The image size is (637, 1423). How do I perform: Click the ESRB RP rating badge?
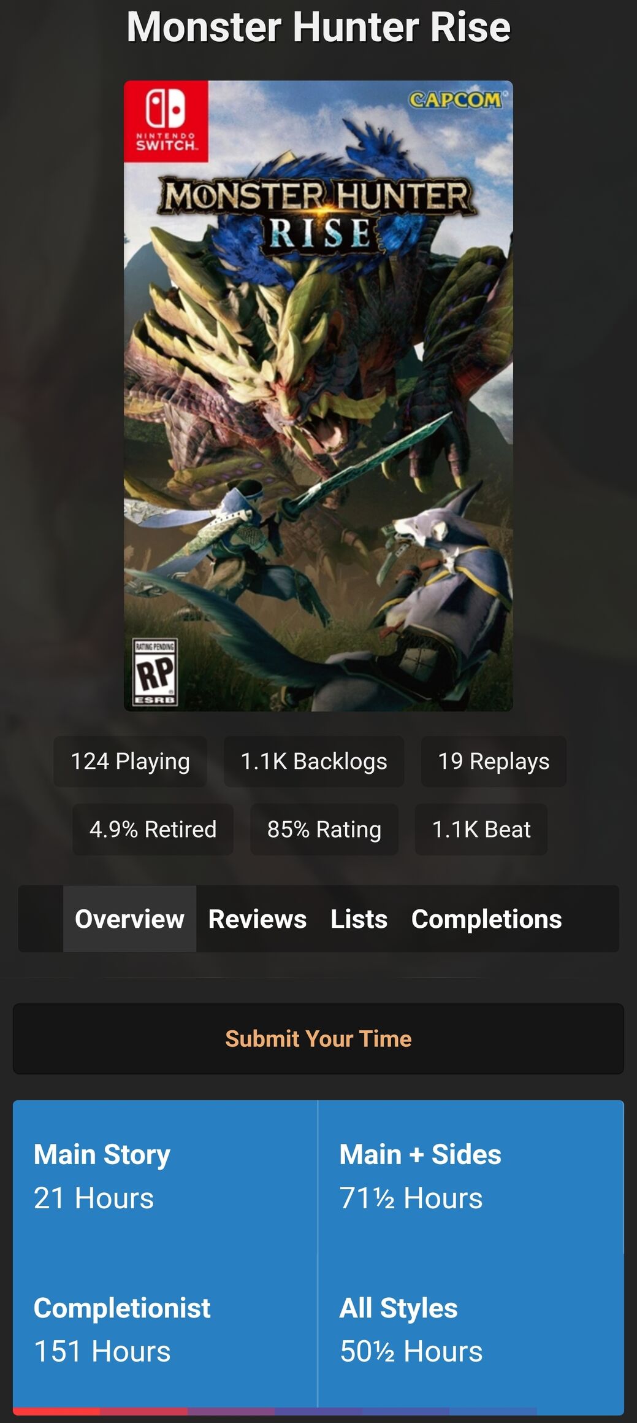[x=155, y=672]
